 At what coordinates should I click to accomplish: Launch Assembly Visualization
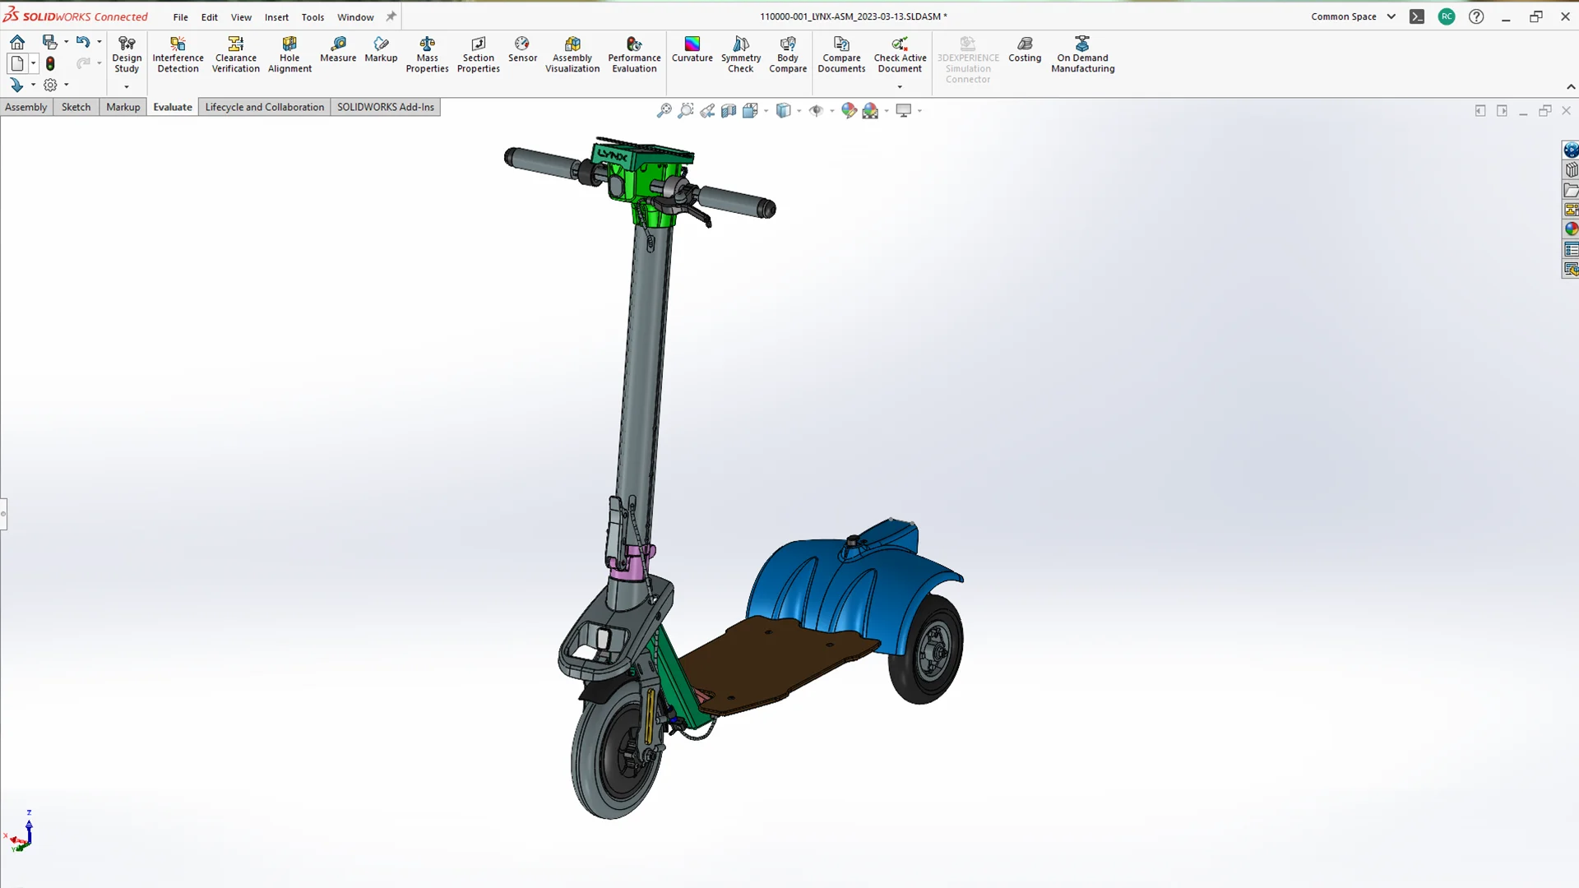click(572, 54)
